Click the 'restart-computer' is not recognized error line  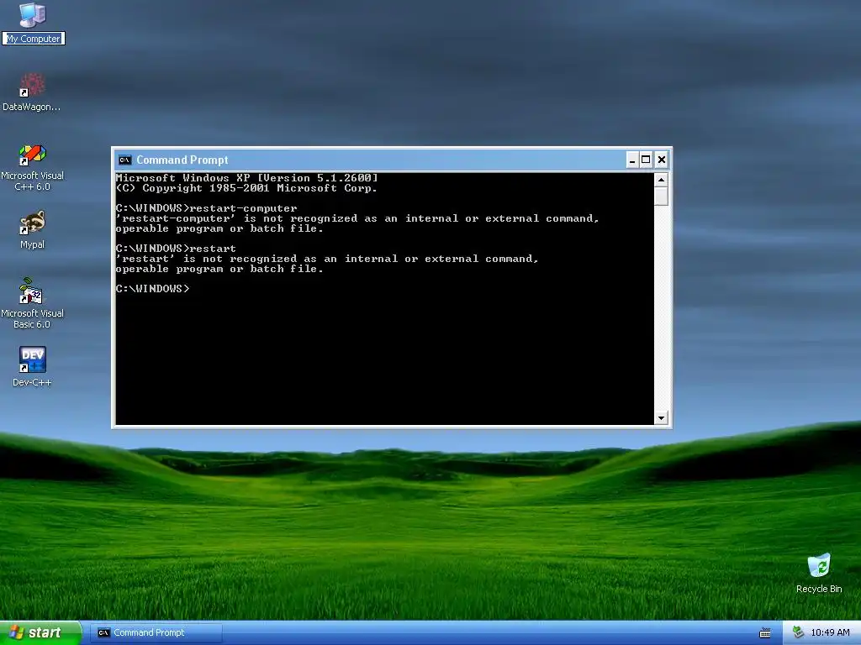[x=357, y=218]
